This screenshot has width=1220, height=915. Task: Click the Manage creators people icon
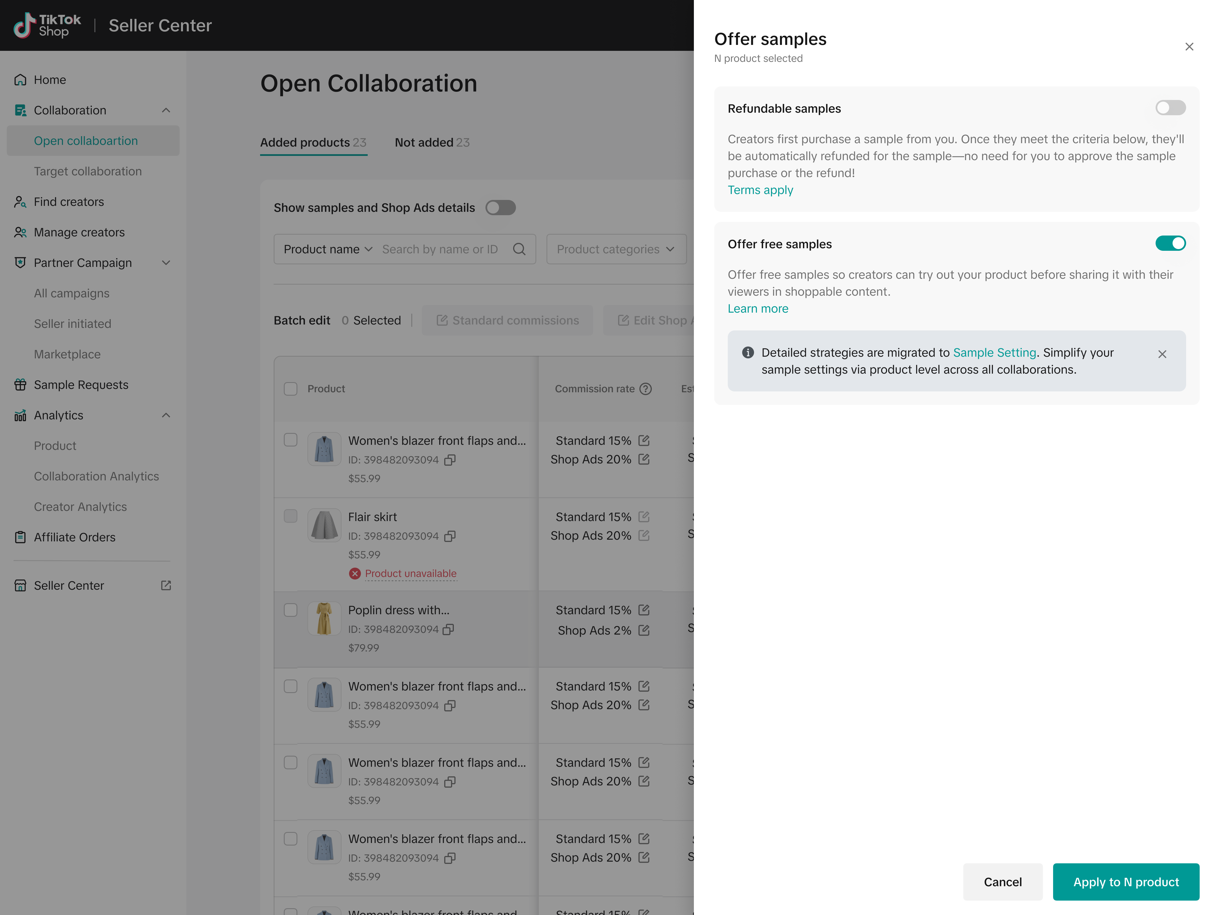(x=20, y=232)
